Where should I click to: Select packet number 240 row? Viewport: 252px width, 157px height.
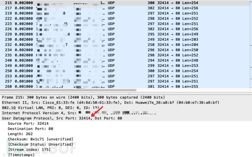click(x=125, y=60)
